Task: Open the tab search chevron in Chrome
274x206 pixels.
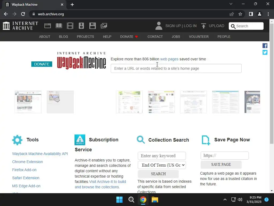Action: 231,4
